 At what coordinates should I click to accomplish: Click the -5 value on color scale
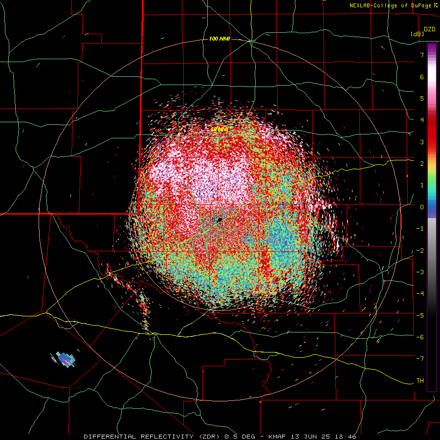click(x=420, y=315)
